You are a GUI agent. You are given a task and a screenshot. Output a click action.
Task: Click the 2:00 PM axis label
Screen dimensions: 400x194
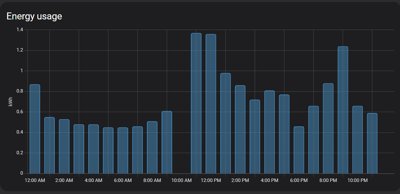click(x=240, y=180)
